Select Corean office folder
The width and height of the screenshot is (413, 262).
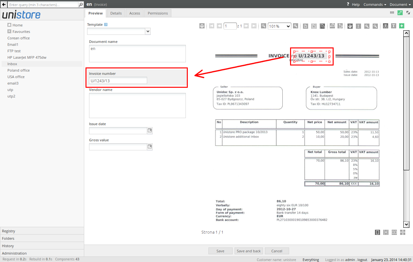pos(18,38)
